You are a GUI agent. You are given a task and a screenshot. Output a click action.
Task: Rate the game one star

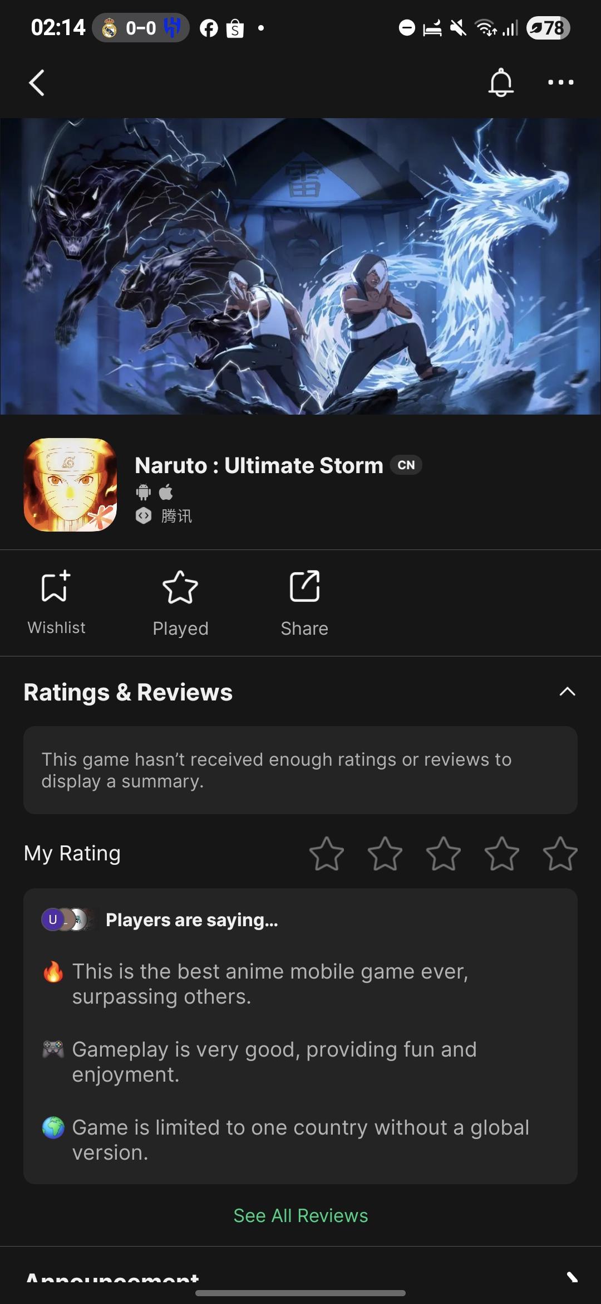[x=327, y=853]
